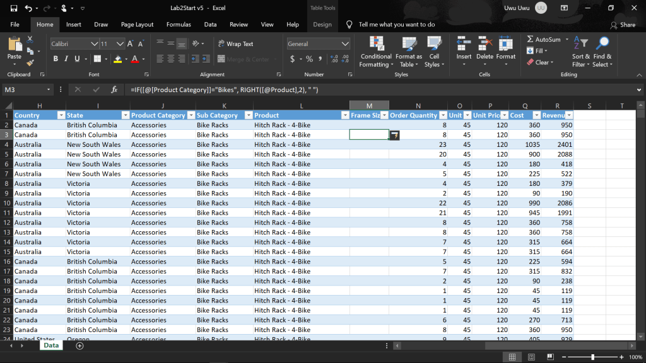Toggle Italic text formatting

[66, 59]
